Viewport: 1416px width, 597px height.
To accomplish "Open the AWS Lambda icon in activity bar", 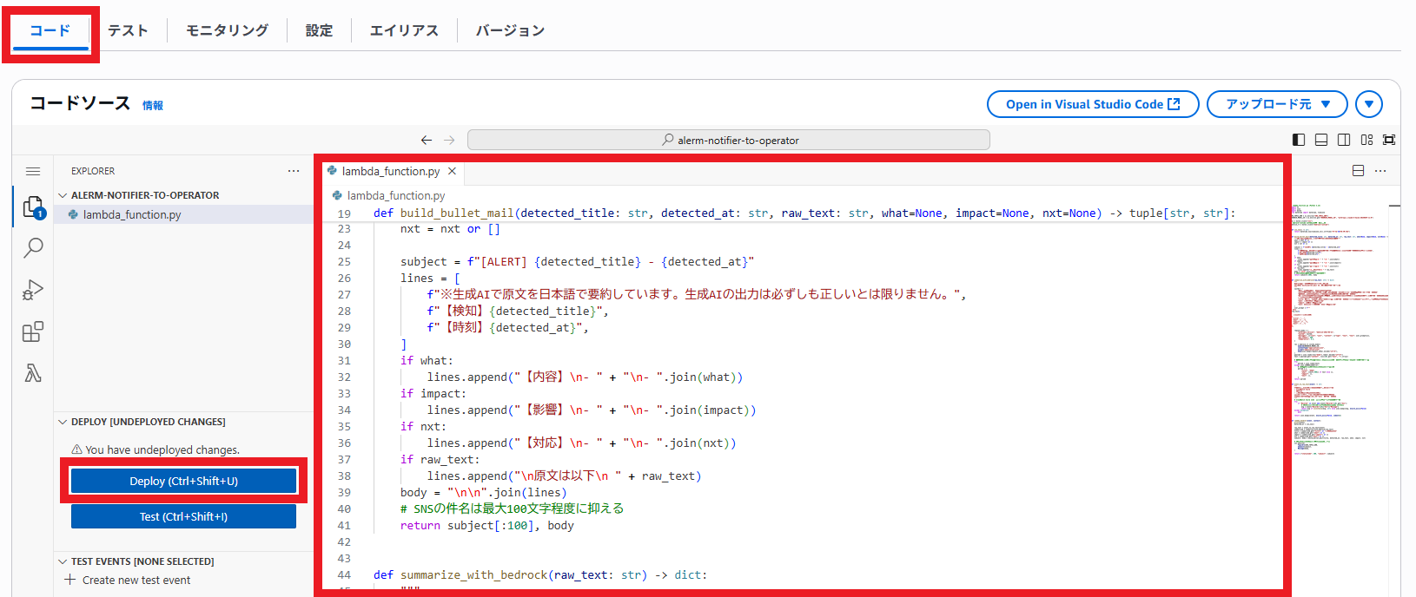I will coord(33,373).
